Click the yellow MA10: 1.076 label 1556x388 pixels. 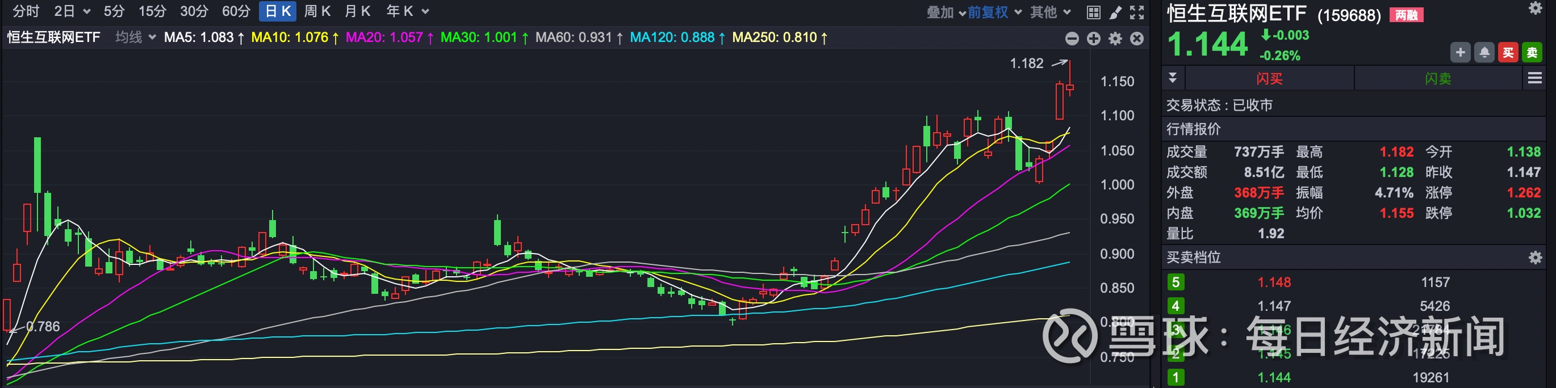(295, 37)
